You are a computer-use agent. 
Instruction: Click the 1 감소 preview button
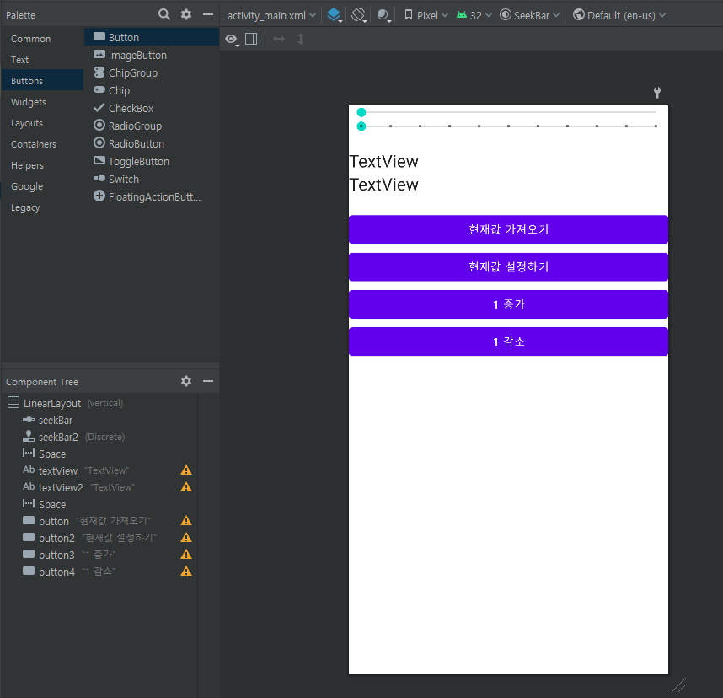pos(508,341)
